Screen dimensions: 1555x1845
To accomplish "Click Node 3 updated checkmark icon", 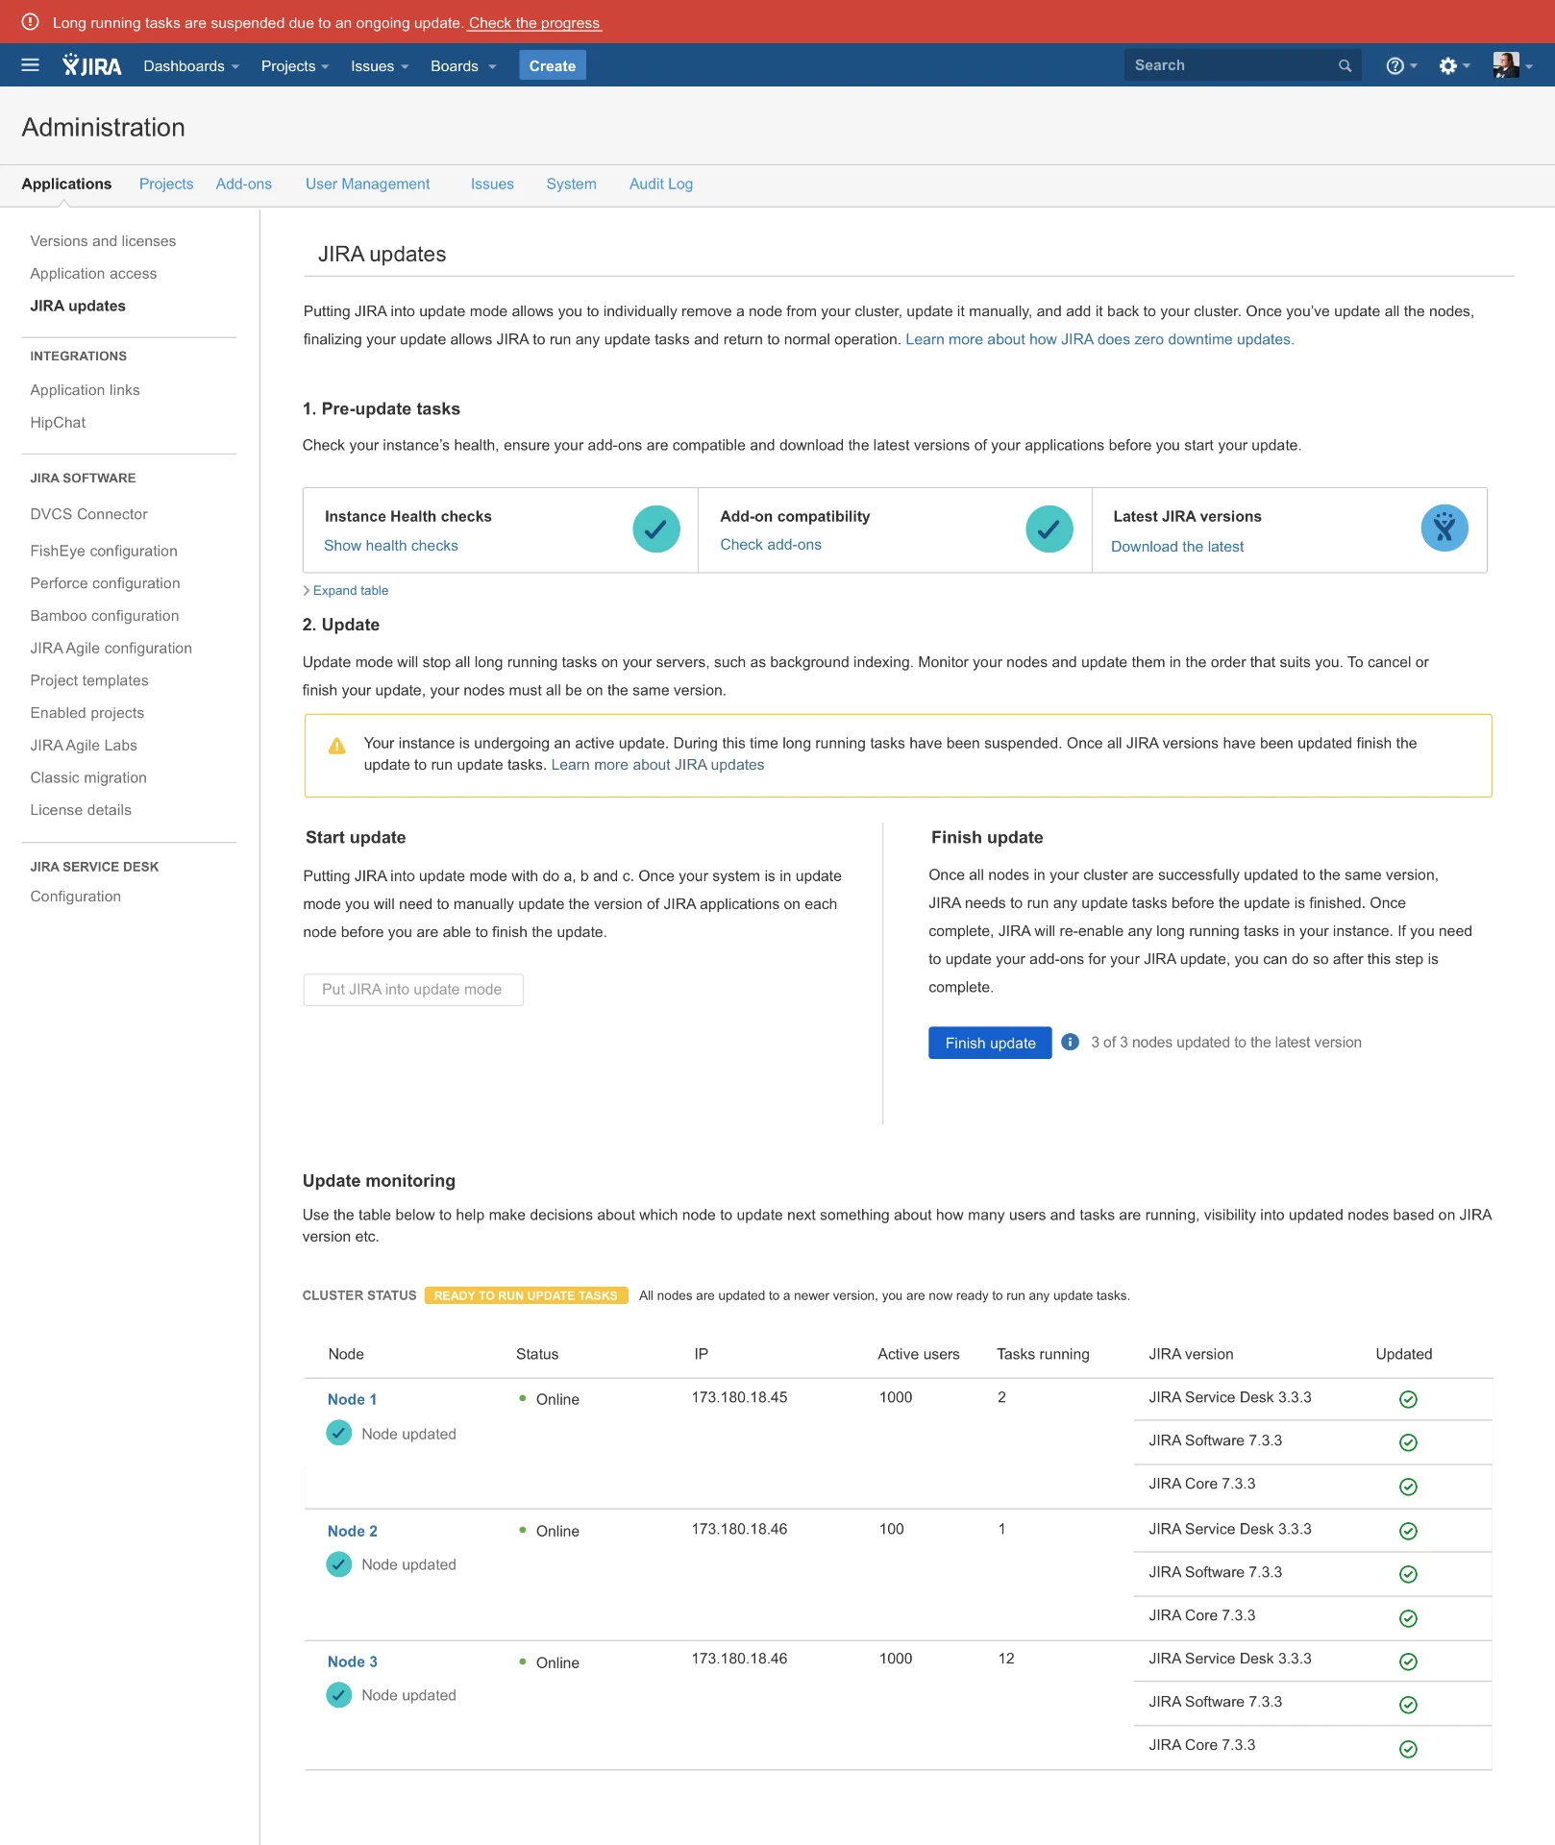I will [338, 1695].
